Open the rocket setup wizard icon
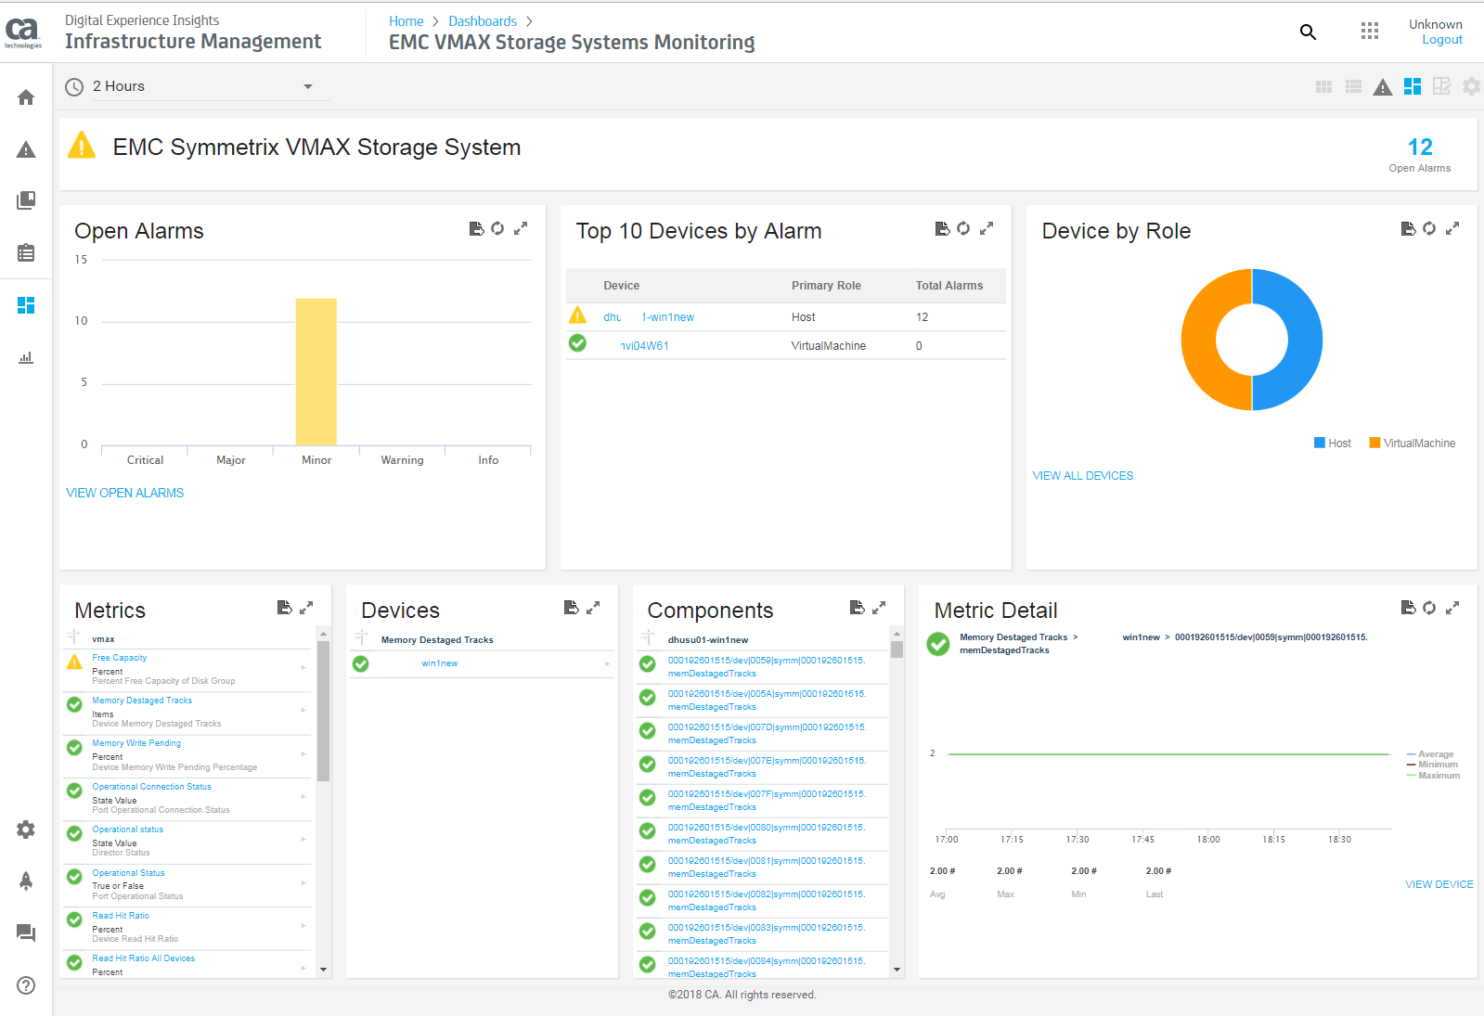This screenshot has height=1016, width=1484. (x=26, y=881)
